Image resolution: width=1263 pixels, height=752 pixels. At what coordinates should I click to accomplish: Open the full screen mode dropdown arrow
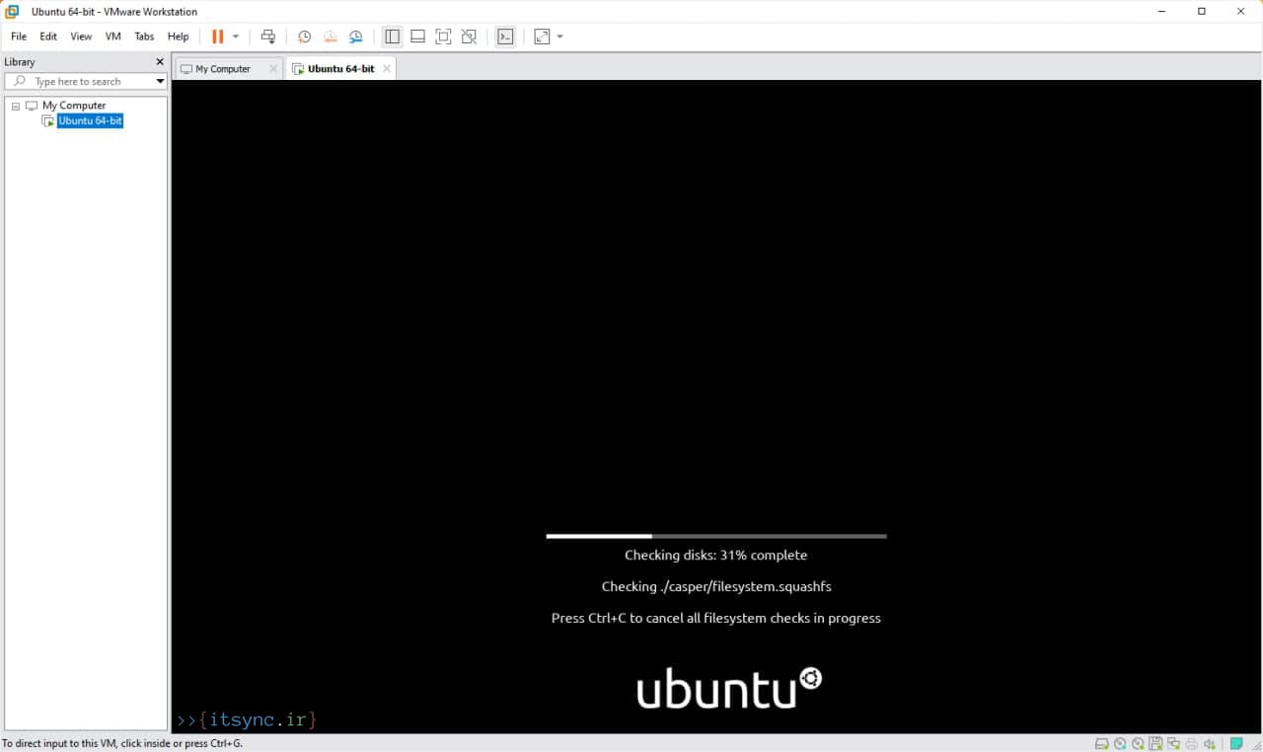tap(561, 36)
